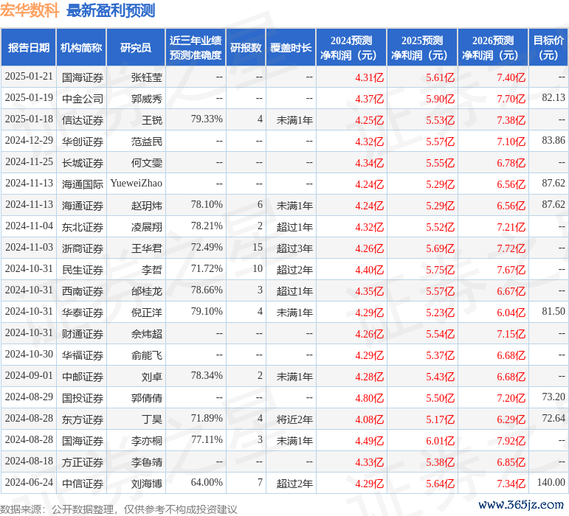Click institution 华创证券
Viewport: 569px width, 516px height.
click(x=83, y=142)
